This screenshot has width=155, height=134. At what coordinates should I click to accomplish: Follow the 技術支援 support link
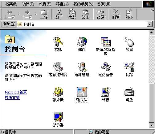(12, 97)
